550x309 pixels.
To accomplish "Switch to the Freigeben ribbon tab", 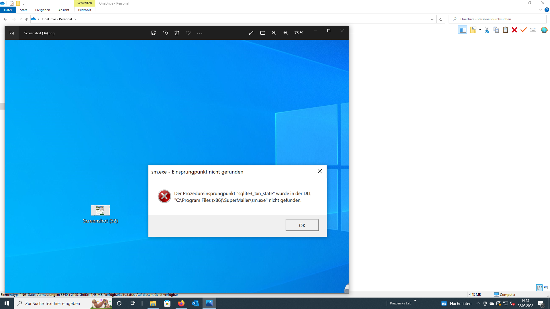I will [x=43, y=10].
